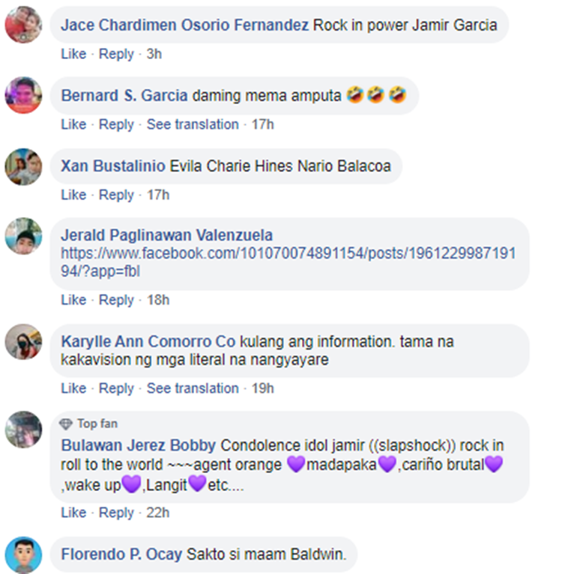
Task: Reply to Bernard S. Garcia's comment
Action: [116, 124]
